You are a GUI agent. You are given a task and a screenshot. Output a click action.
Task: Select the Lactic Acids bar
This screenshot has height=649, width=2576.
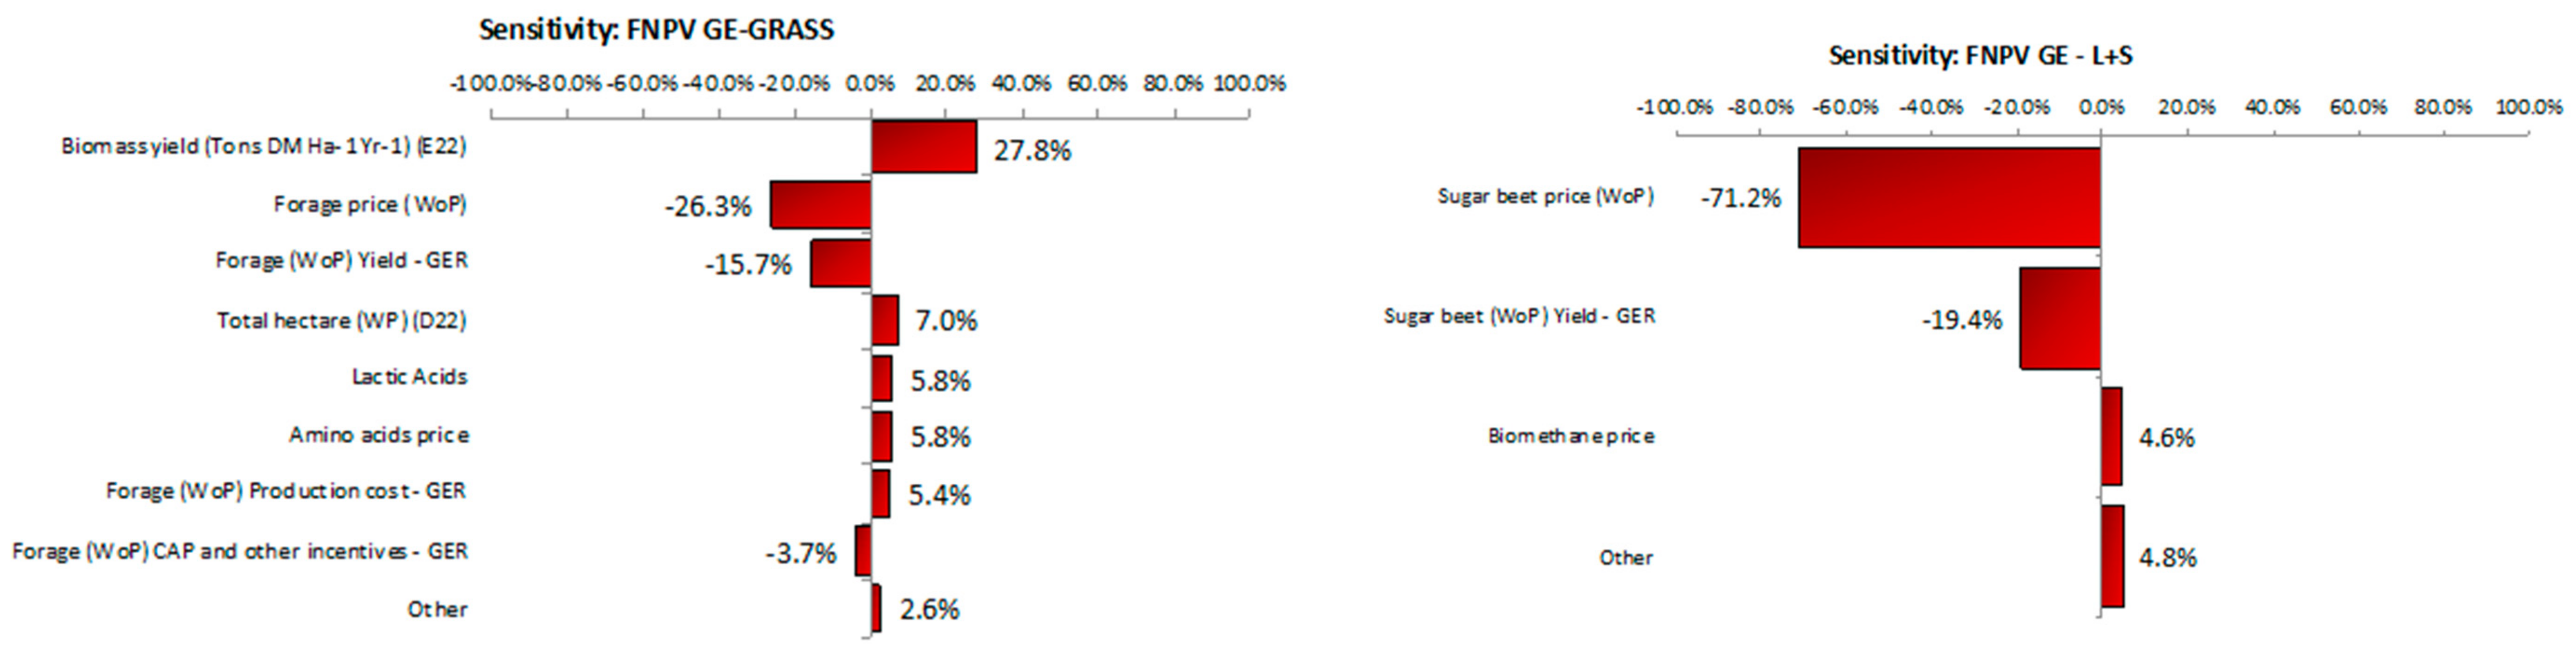tap(882, 379)
